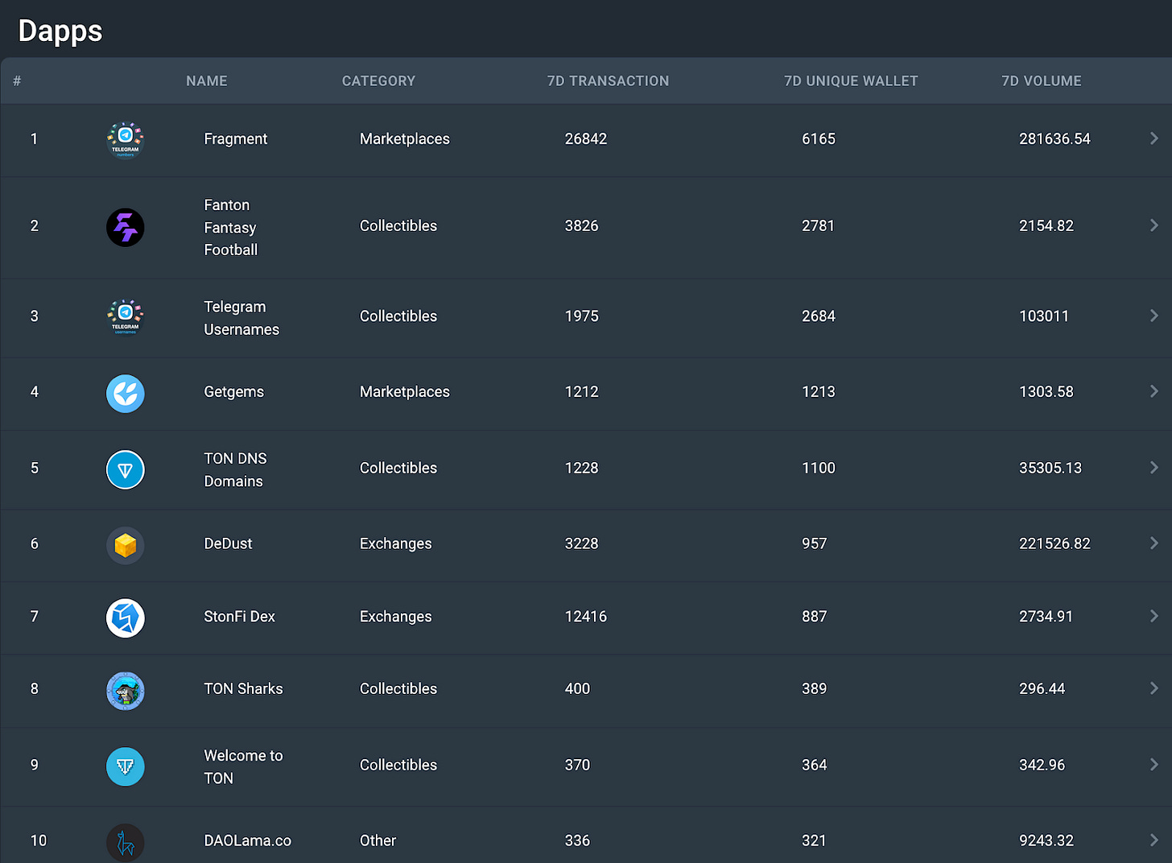Open the Telegram Usernames name
The width and height of the screenshot is (1172, 863).
[x=241, y=318]
